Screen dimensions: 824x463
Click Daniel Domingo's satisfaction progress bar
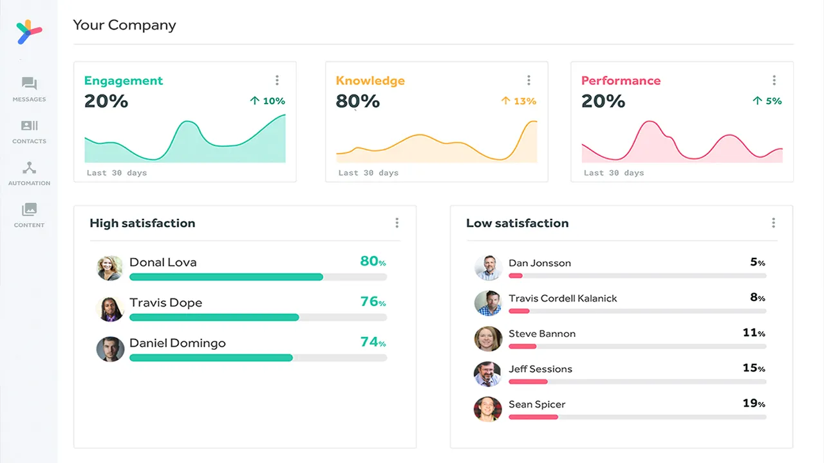click(258, 358)
